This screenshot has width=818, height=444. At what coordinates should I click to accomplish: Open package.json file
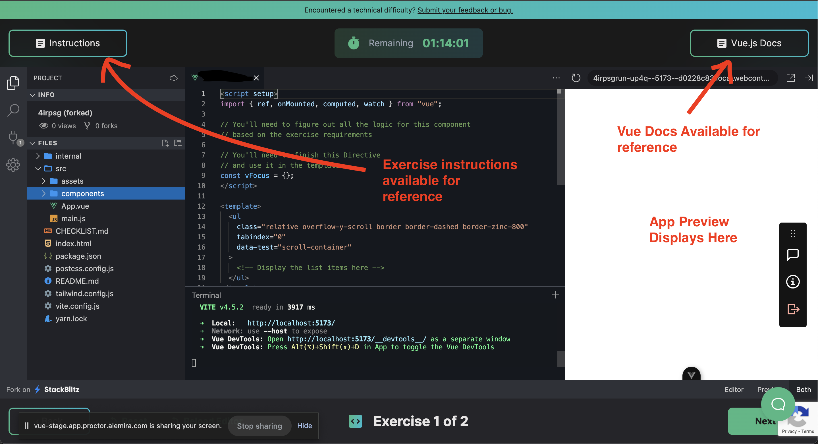click(78, 256)
